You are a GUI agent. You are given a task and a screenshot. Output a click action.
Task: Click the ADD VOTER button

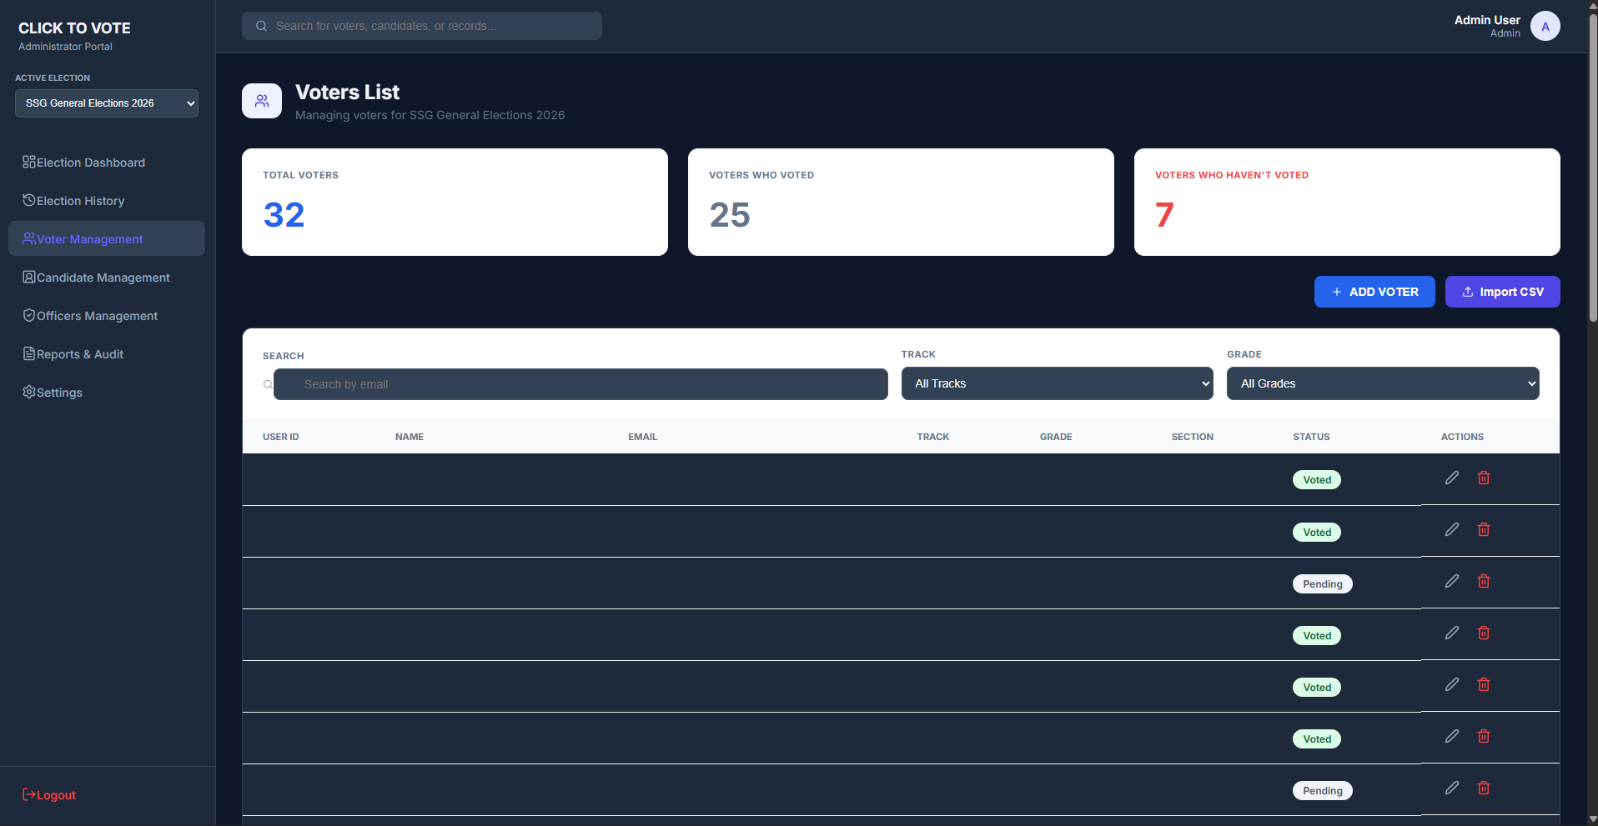[1374, 292]
